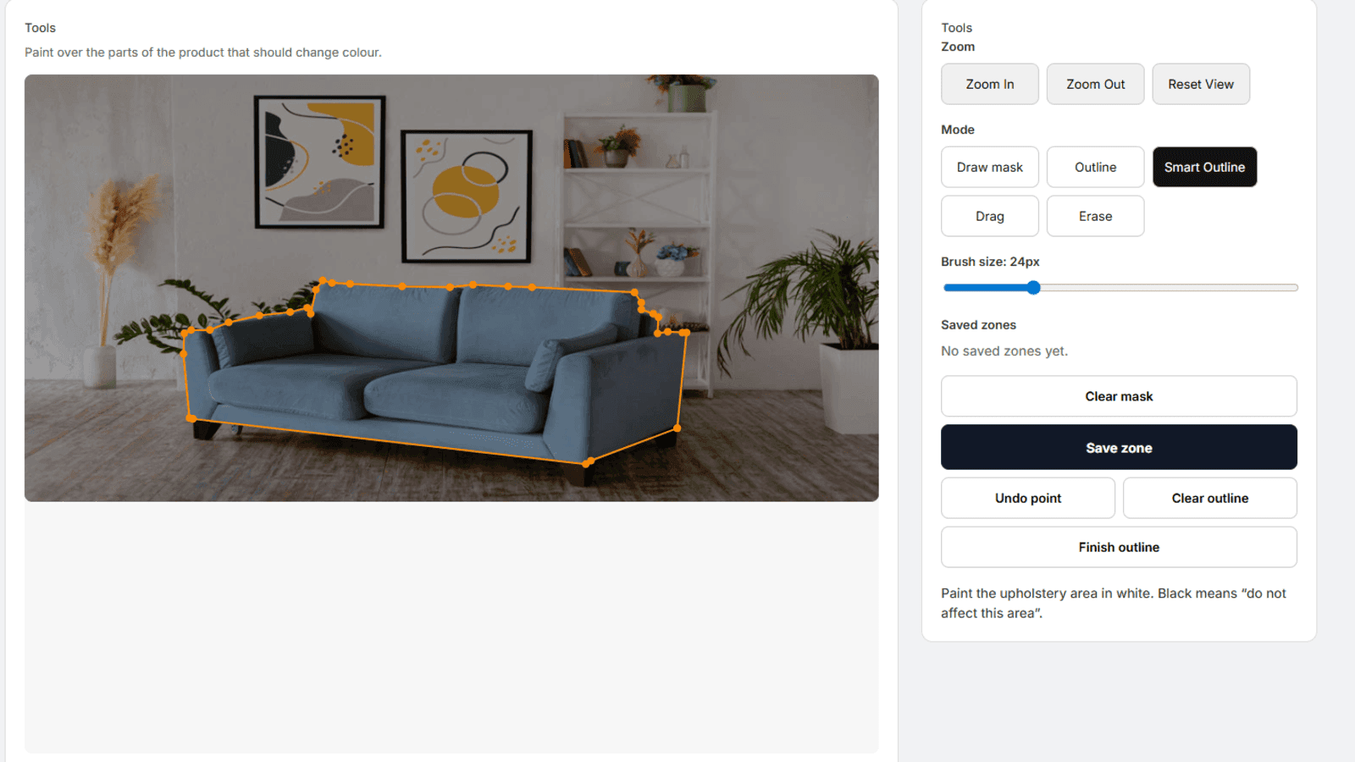Click the brush size slider handle
Image resolution: width=1355 pixels, height=762 pixels.
pyautogui.click(x=1033, y=288)
